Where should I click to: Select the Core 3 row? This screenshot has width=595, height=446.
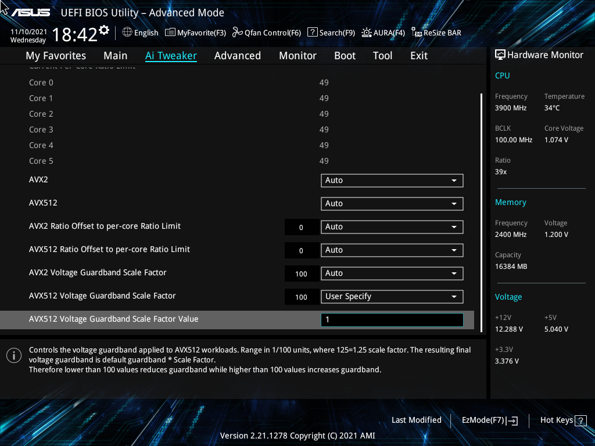pyautogui.click(x=237, y=130)
